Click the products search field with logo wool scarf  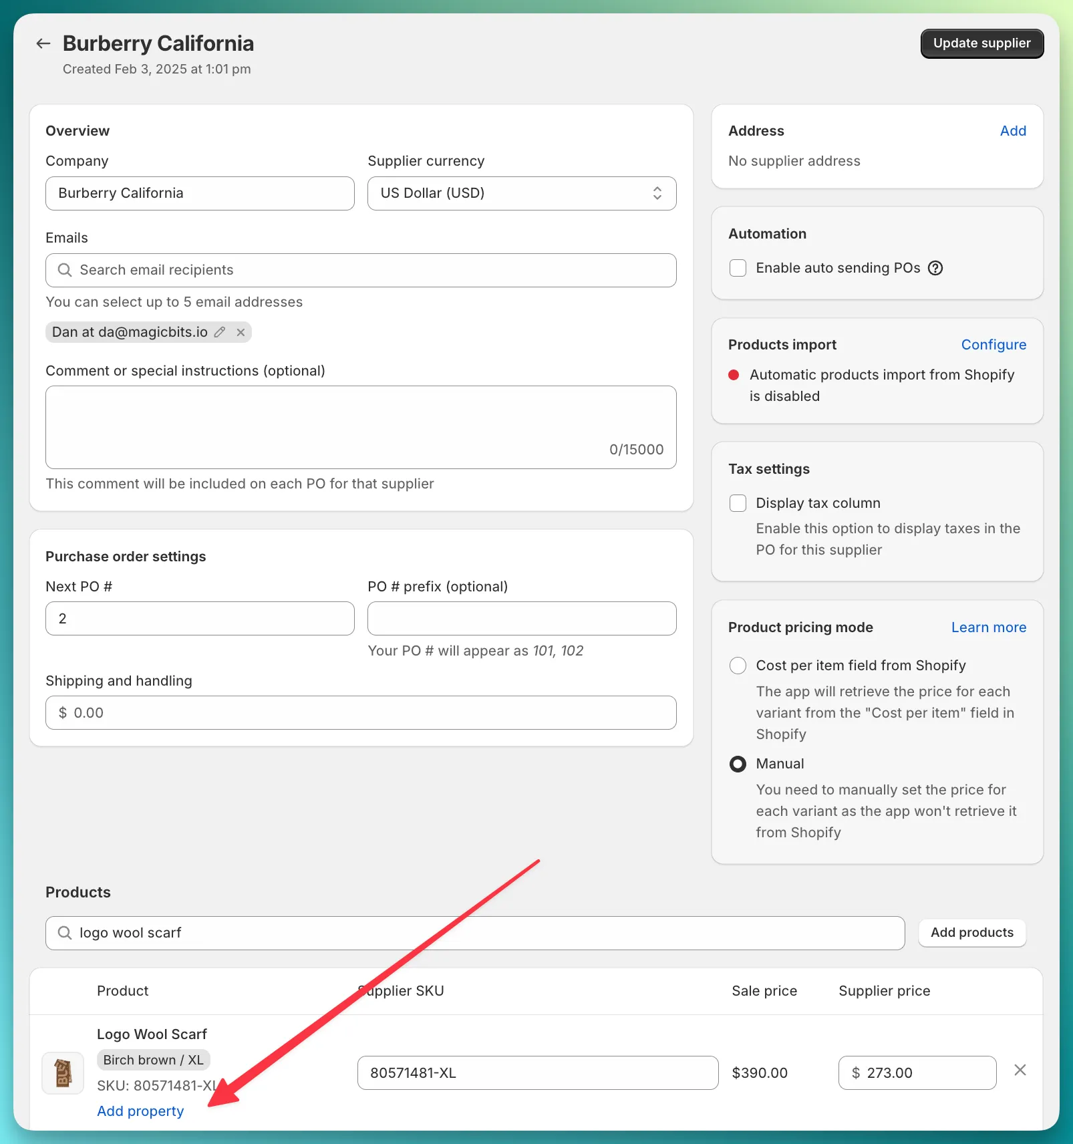(x=475, y=933)
